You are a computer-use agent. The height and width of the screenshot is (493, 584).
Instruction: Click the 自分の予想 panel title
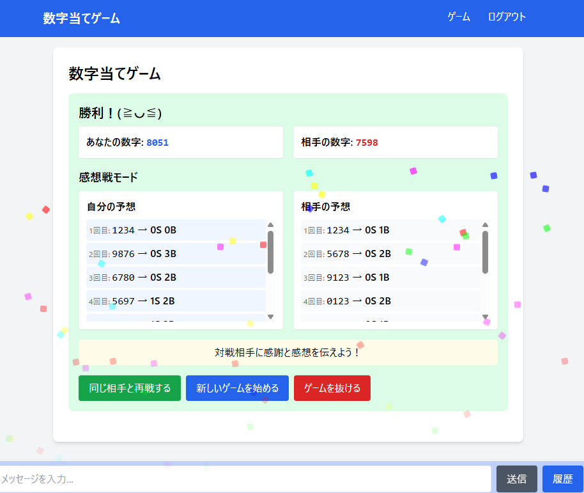(111, 207)
